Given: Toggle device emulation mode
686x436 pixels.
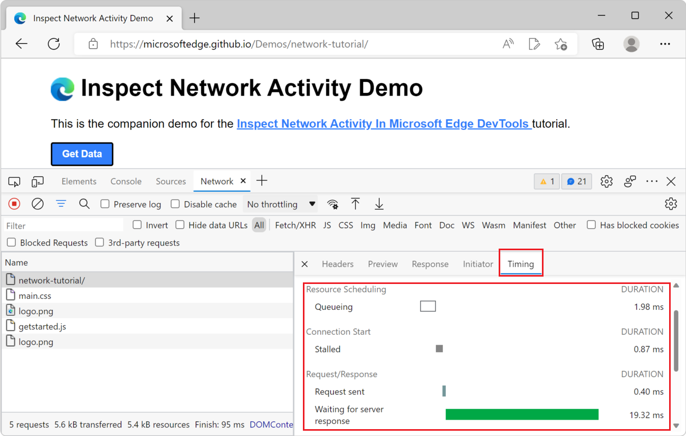Looking at the screenshot, I should [x=37, y=182].
